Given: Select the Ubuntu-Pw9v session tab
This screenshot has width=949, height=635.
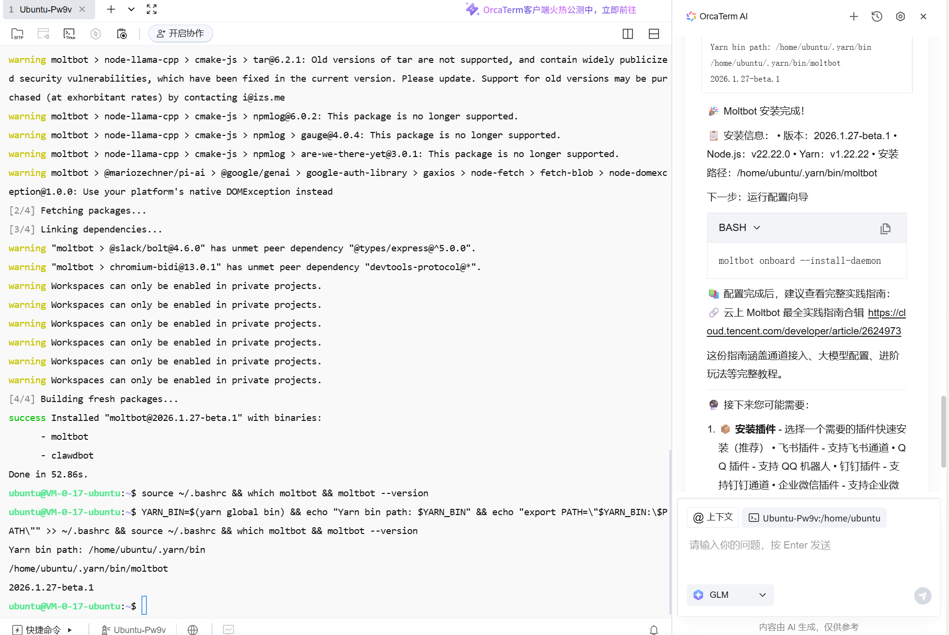Looking at the screenshot, I should click(45, 9).
